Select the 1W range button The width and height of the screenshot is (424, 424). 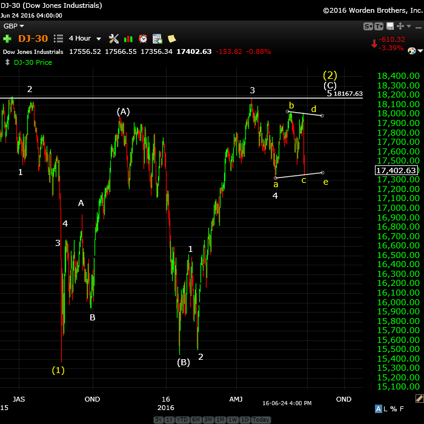[x=232, y=420]
